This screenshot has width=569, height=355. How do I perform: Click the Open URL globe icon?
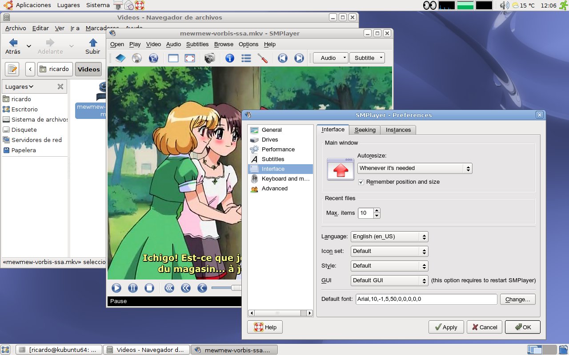153,58
